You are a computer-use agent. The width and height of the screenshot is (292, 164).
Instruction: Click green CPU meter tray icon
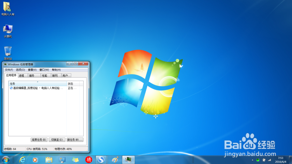(258, 160)
